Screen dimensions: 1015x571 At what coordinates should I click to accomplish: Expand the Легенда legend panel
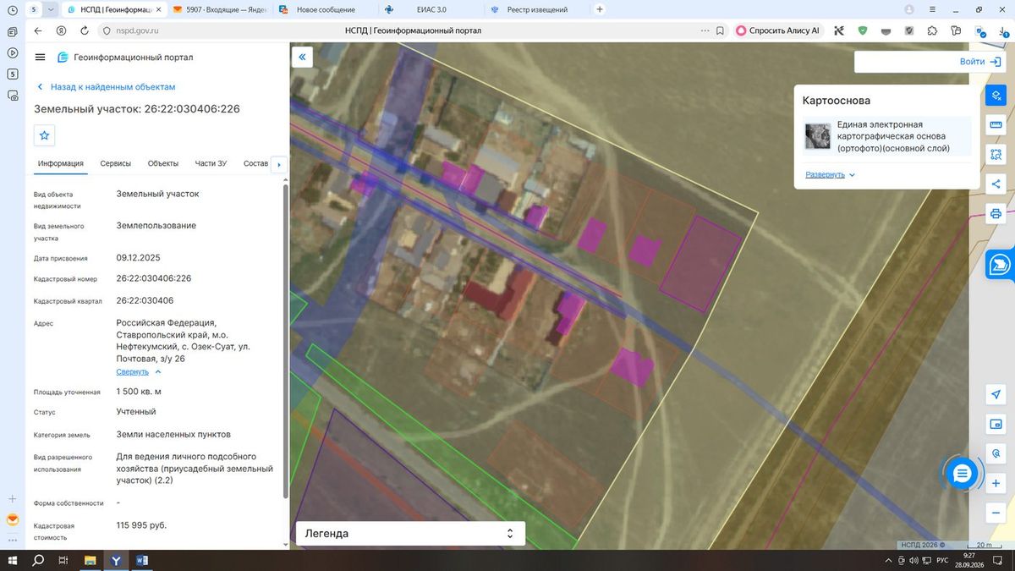click(x=410, y=534)
